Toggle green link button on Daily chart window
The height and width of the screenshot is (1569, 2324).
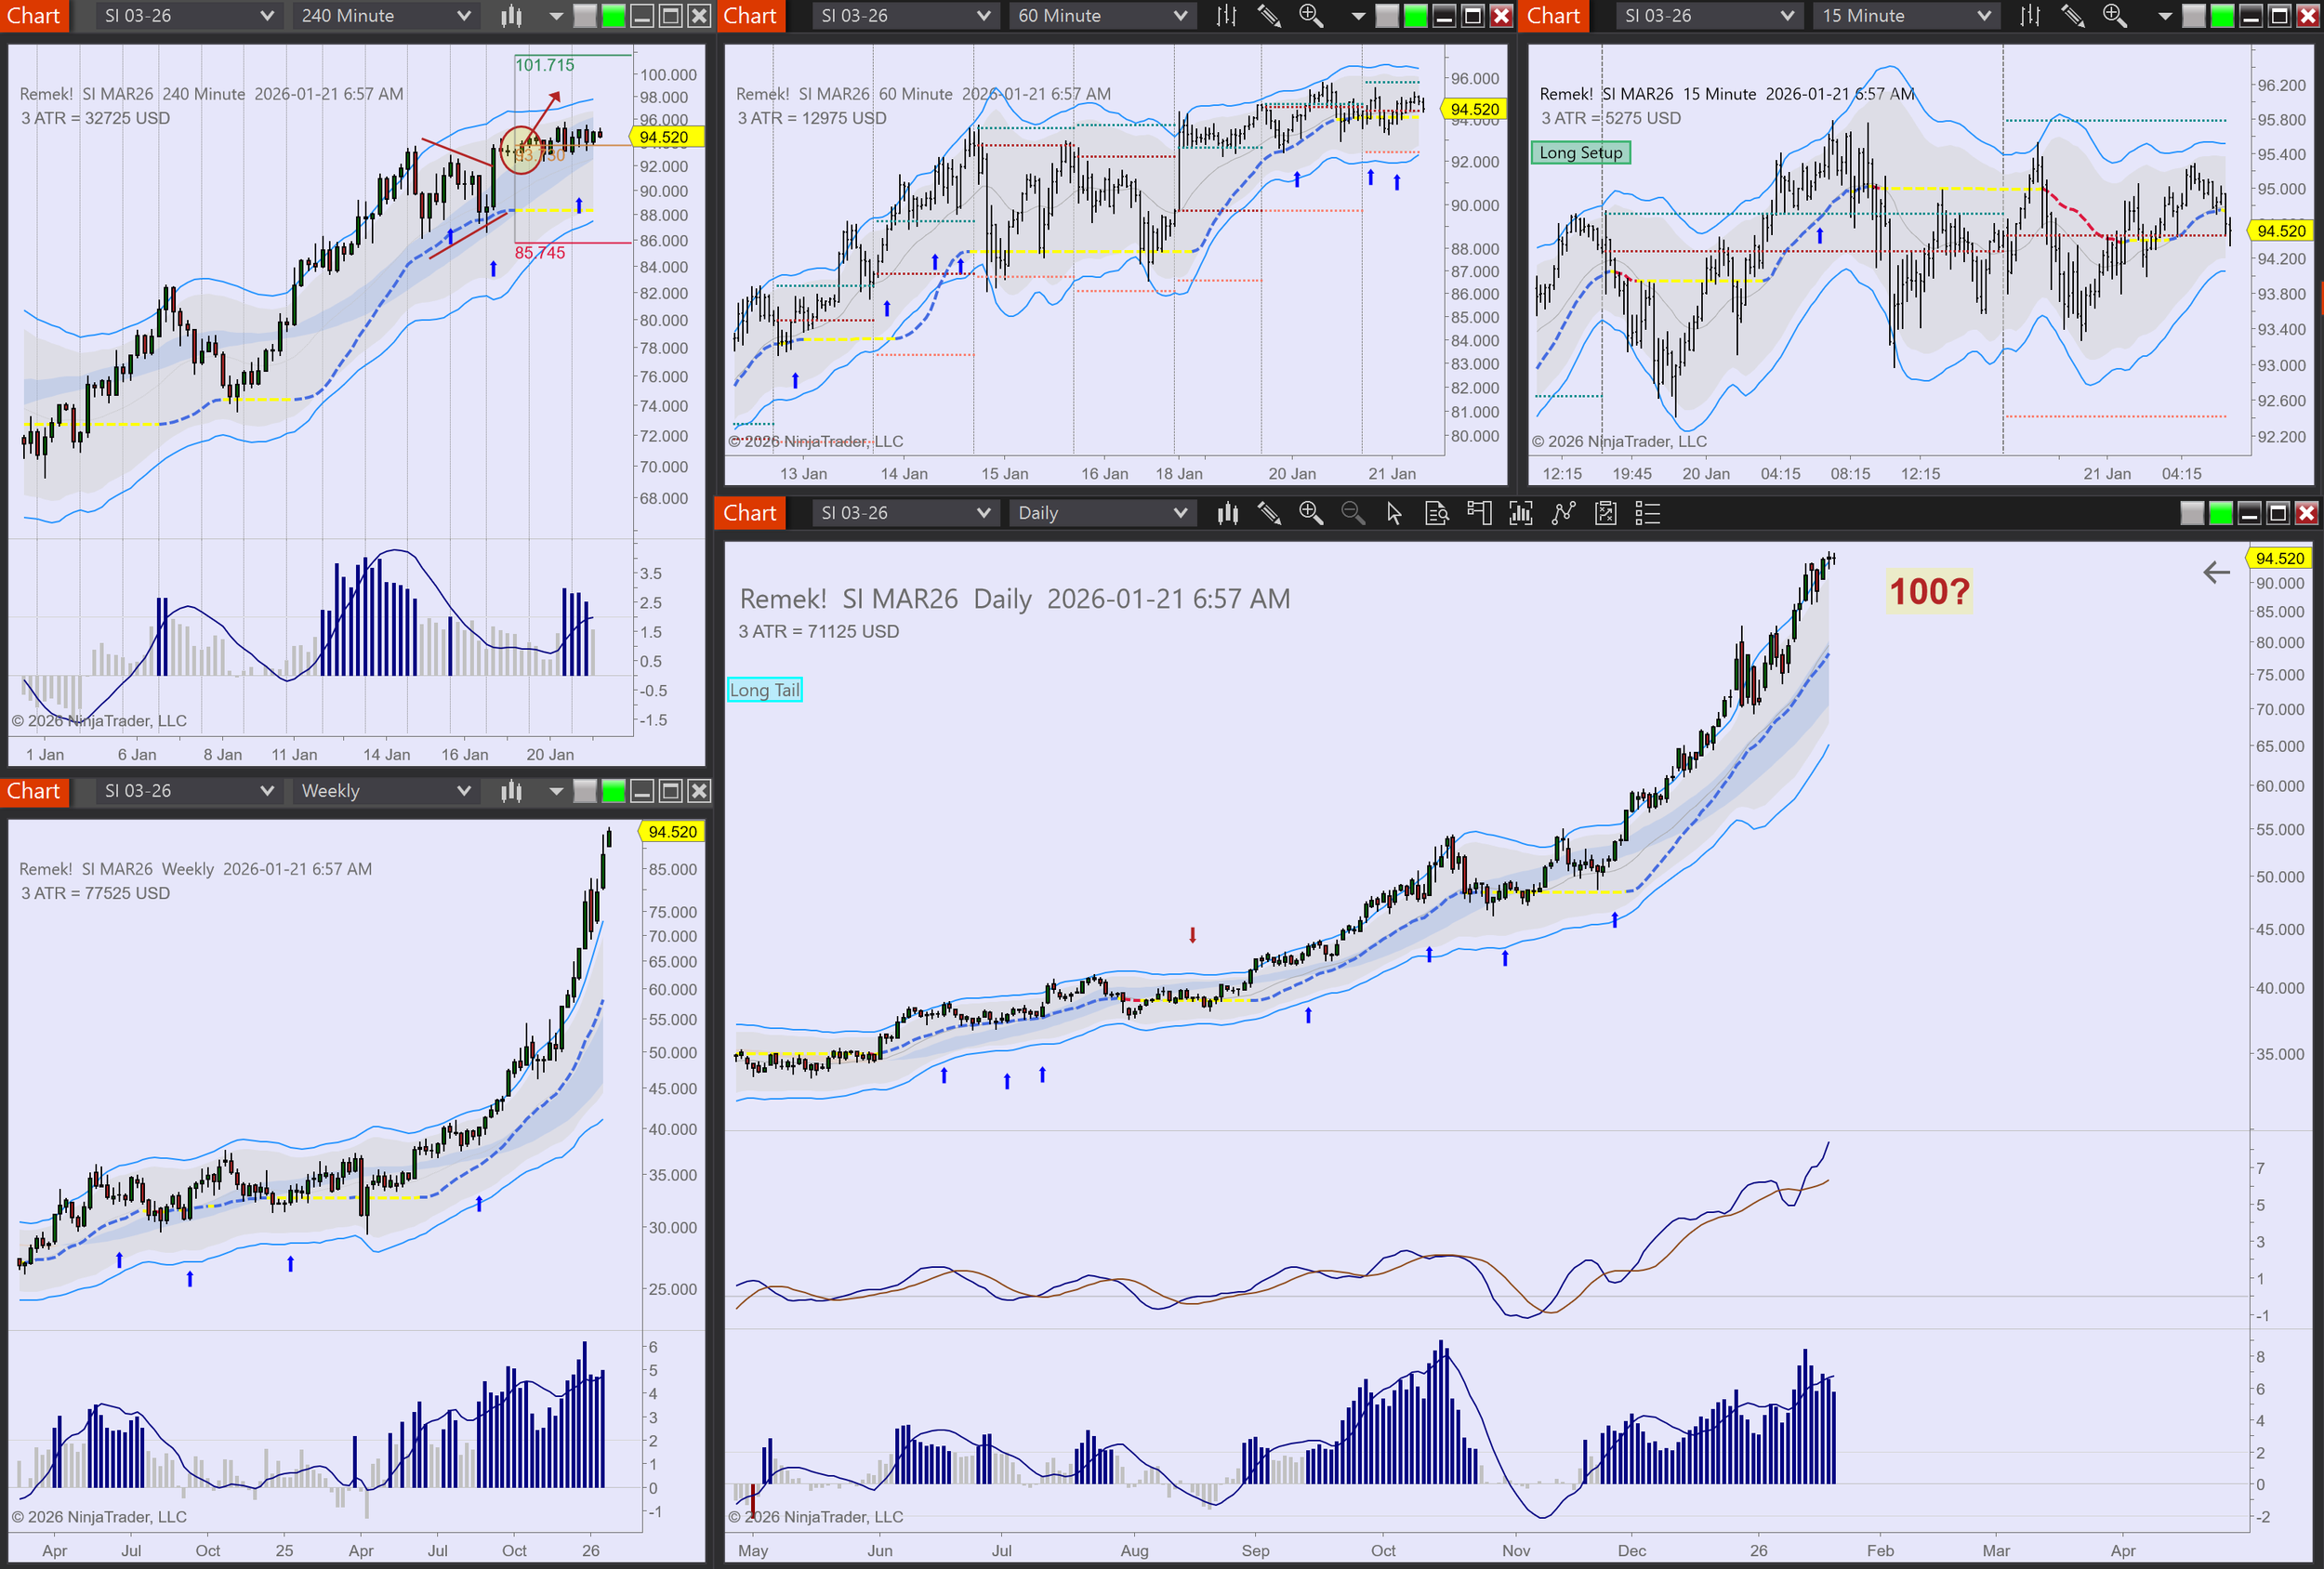coord(2220,513)
